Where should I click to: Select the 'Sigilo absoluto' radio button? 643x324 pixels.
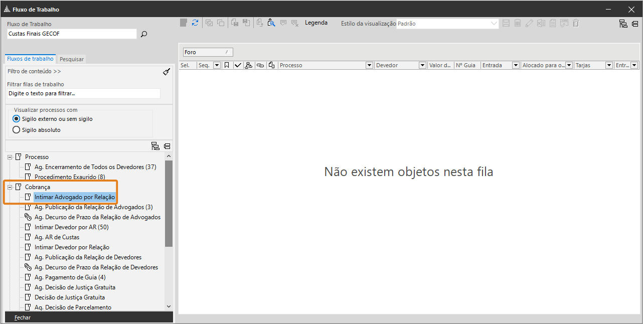pyautogui.click(x=17, y=130)
